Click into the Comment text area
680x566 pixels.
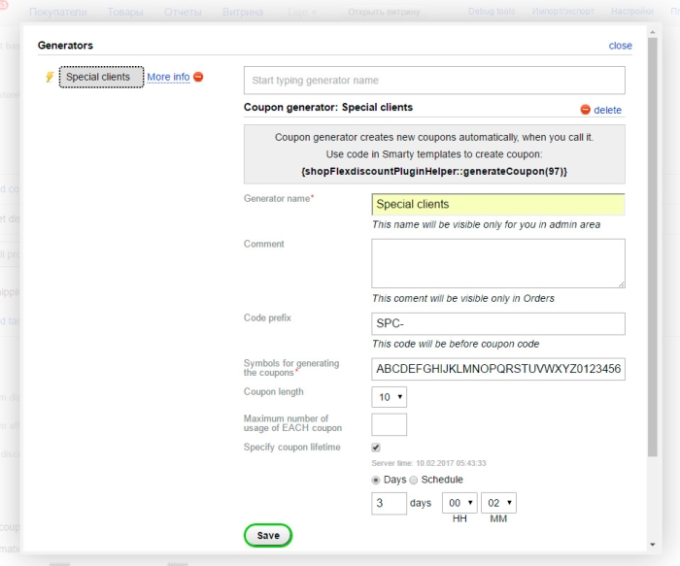(497, 263)
